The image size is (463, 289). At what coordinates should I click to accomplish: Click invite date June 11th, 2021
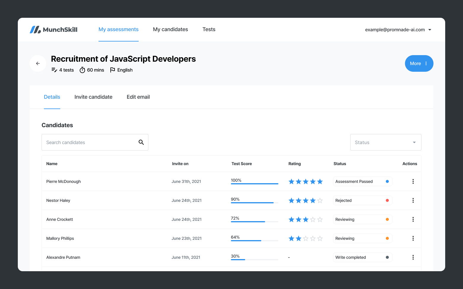(186, 257)
